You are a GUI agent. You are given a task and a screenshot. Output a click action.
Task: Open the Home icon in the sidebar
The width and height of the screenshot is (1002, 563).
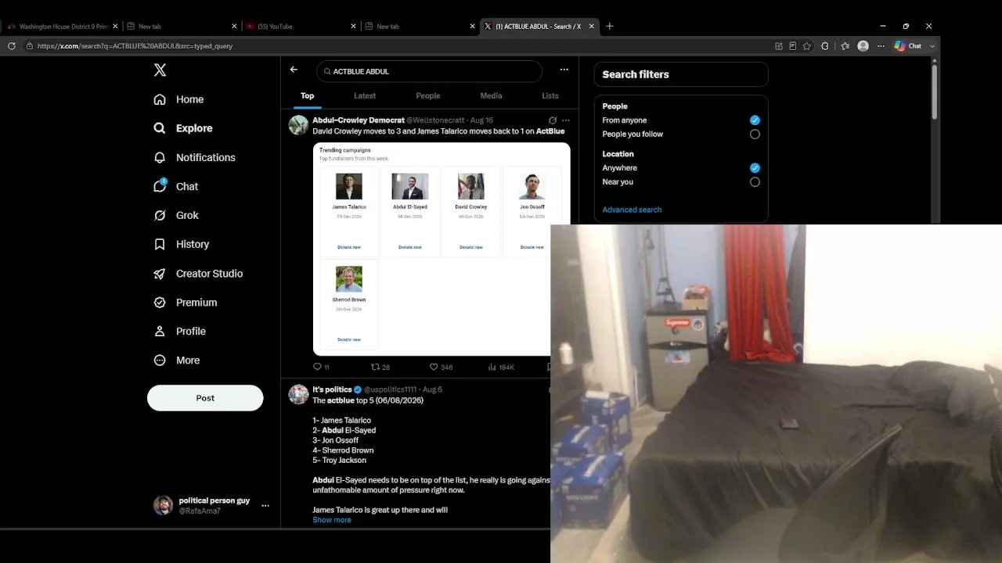pyautogui.click(x=160, y=99)
